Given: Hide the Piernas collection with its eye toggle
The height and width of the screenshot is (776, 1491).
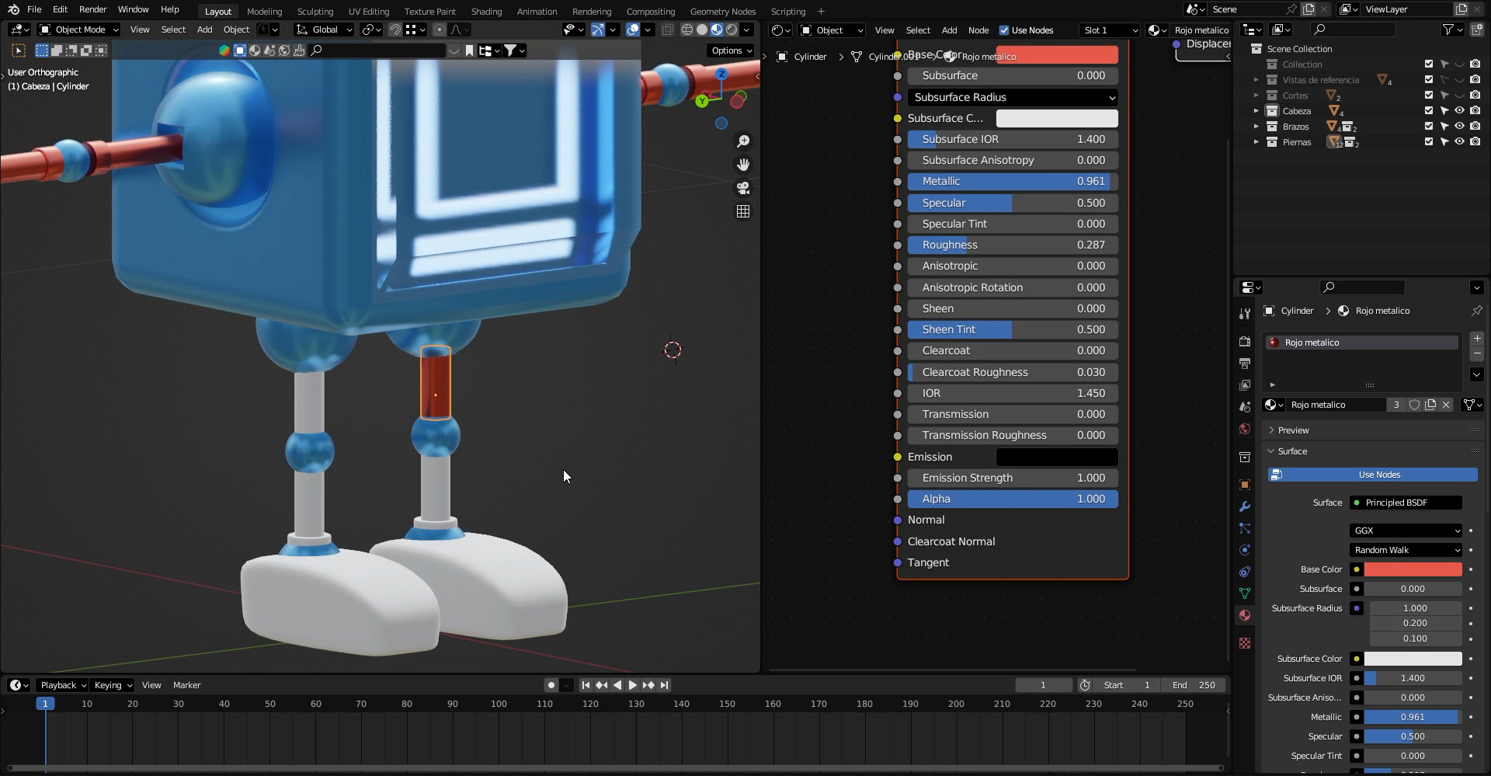Looking at the screenshot, I should (x=1460, y=142).
